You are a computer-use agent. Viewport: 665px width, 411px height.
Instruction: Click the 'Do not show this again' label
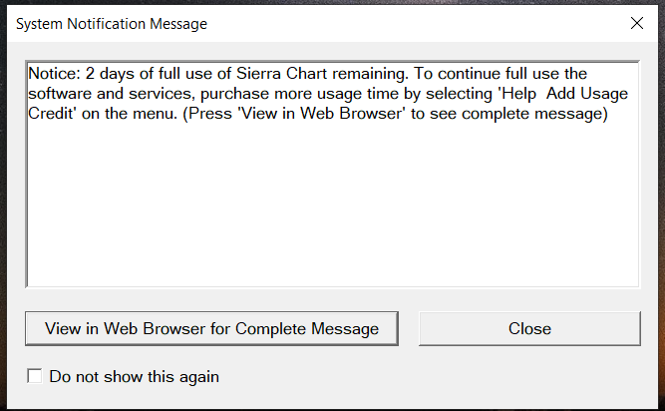134,377
